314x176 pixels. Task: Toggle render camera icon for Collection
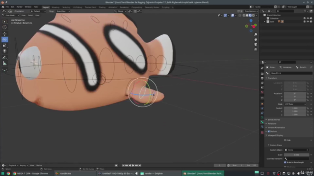point(311,19)
